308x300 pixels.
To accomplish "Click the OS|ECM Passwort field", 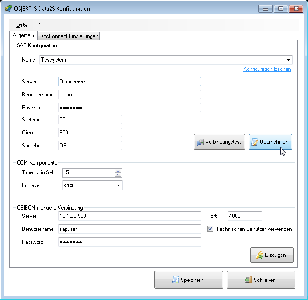I will click(x=130, y=242).
